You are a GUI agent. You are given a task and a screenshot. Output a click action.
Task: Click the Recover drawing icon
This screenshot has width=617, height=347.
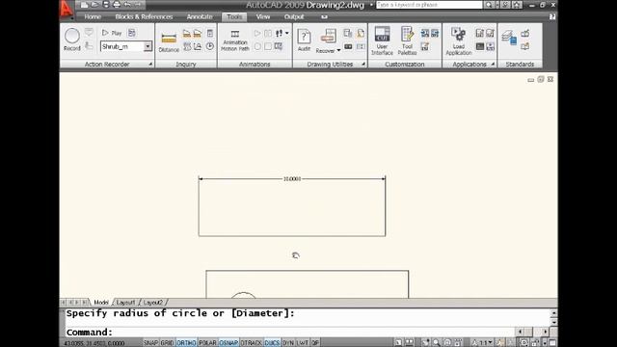[x=328, y=37]
